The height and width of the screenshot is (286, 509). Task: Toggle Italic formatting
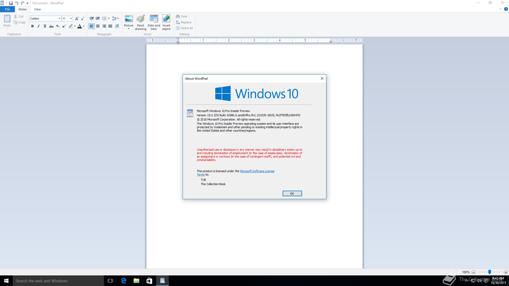(x=38, y=26)
